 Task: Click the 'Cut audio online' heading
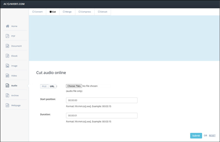(51, 73)
